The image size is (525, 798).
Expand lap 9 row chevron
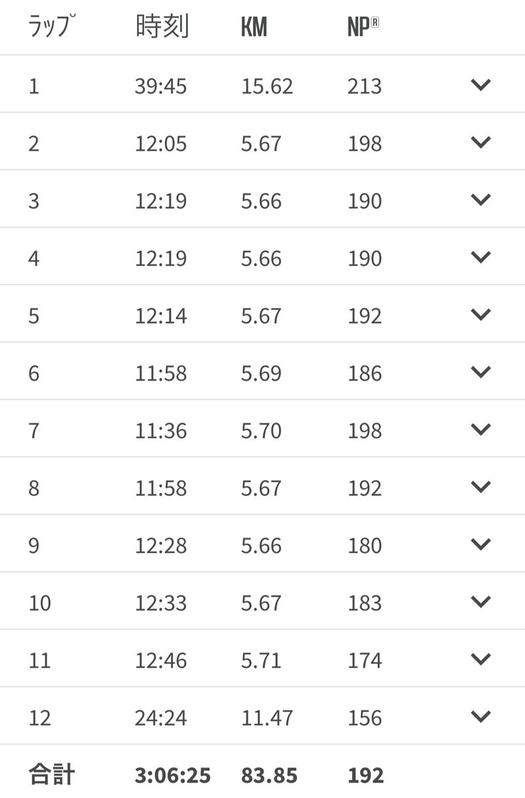(480, 543)
